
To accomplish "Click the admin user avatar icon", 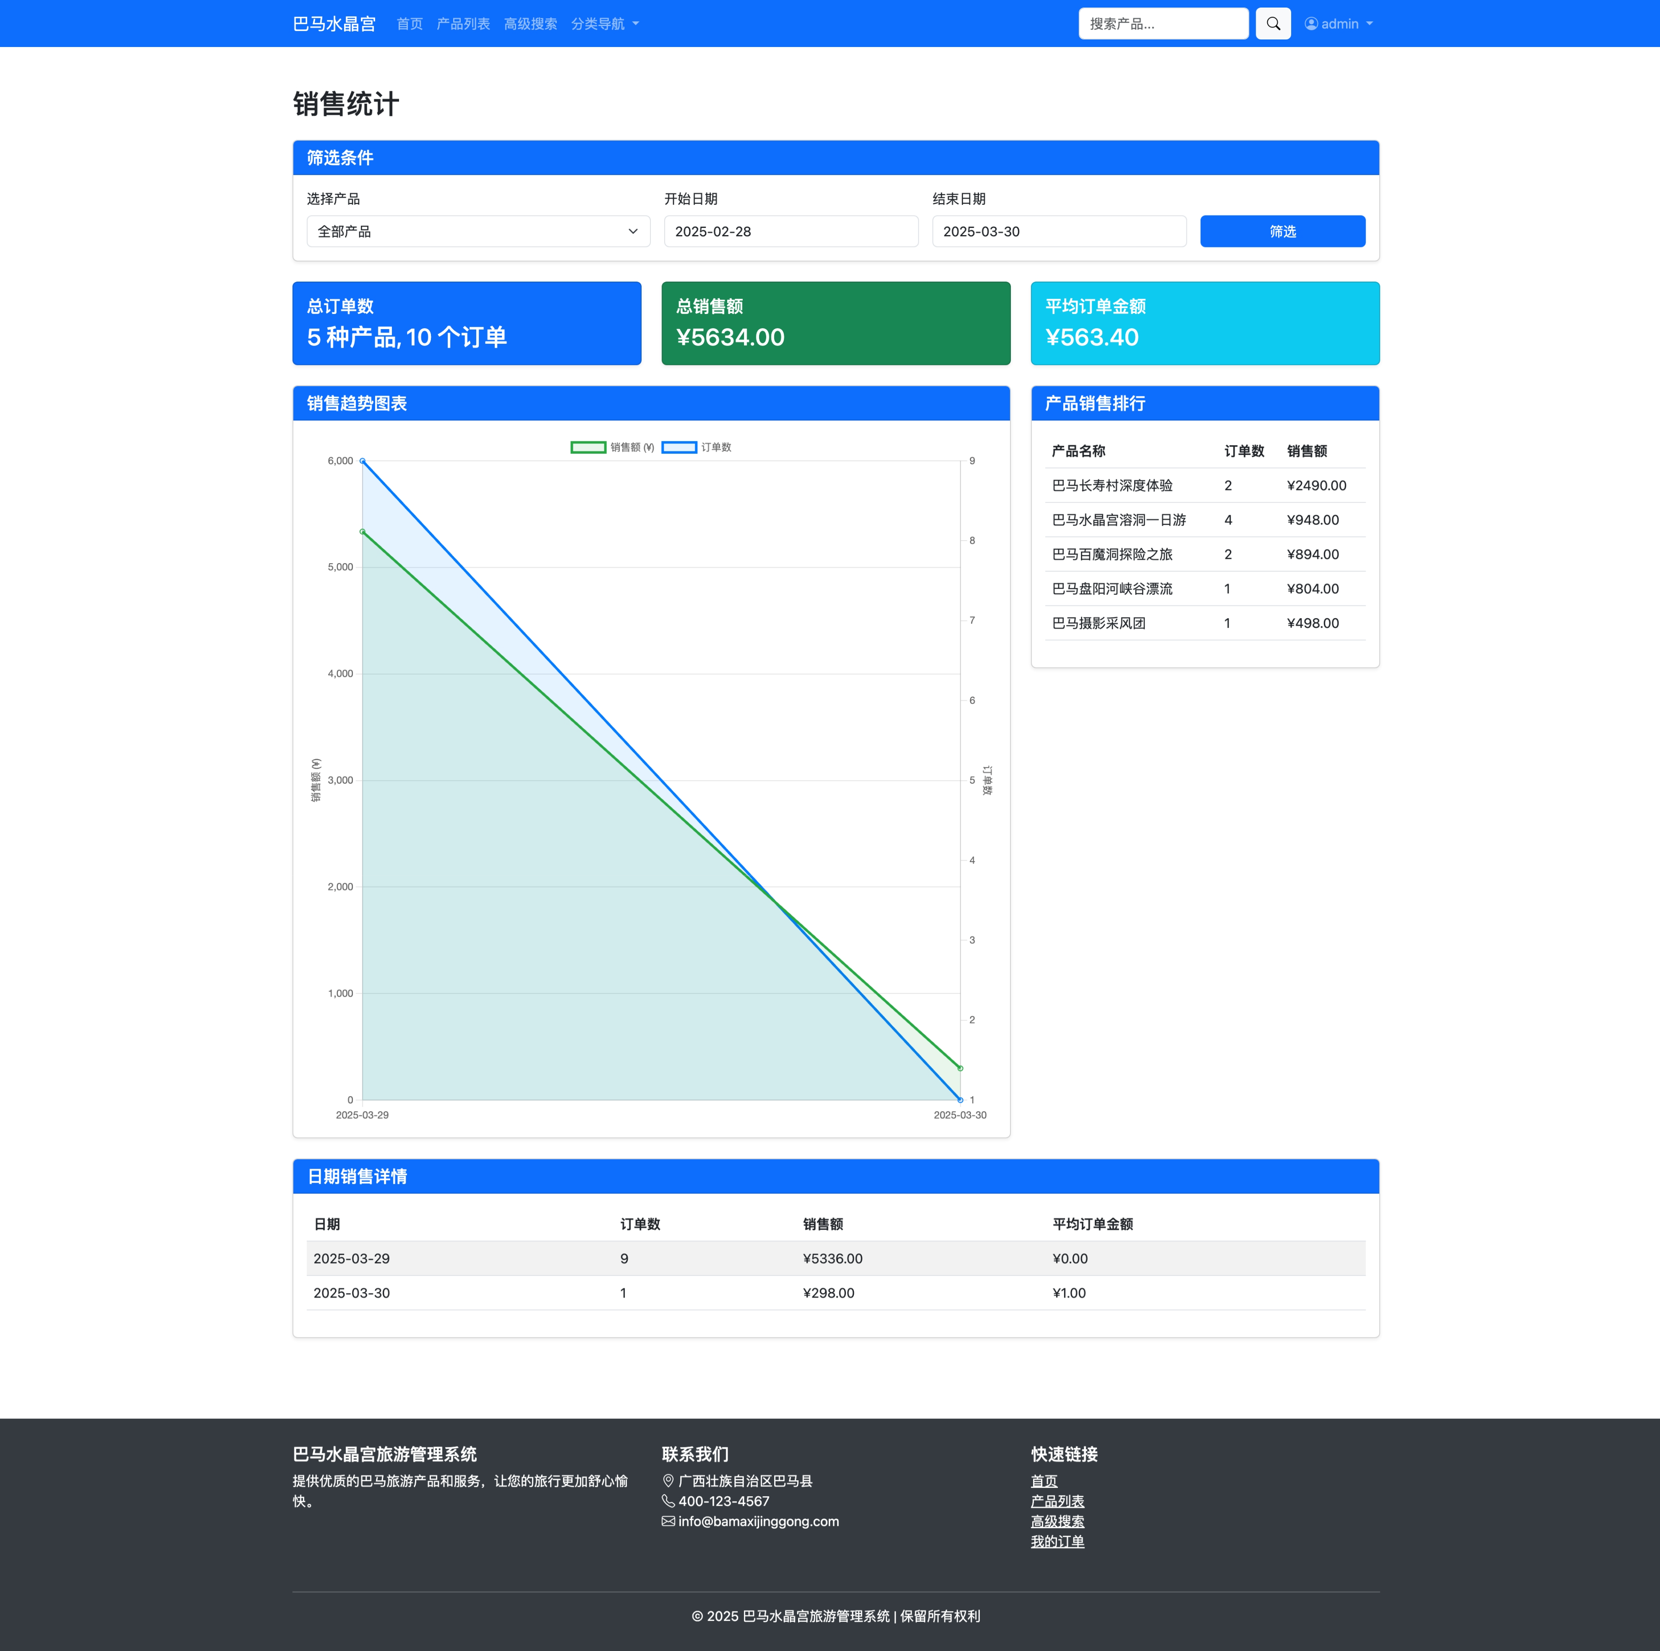I will 1310,24.
